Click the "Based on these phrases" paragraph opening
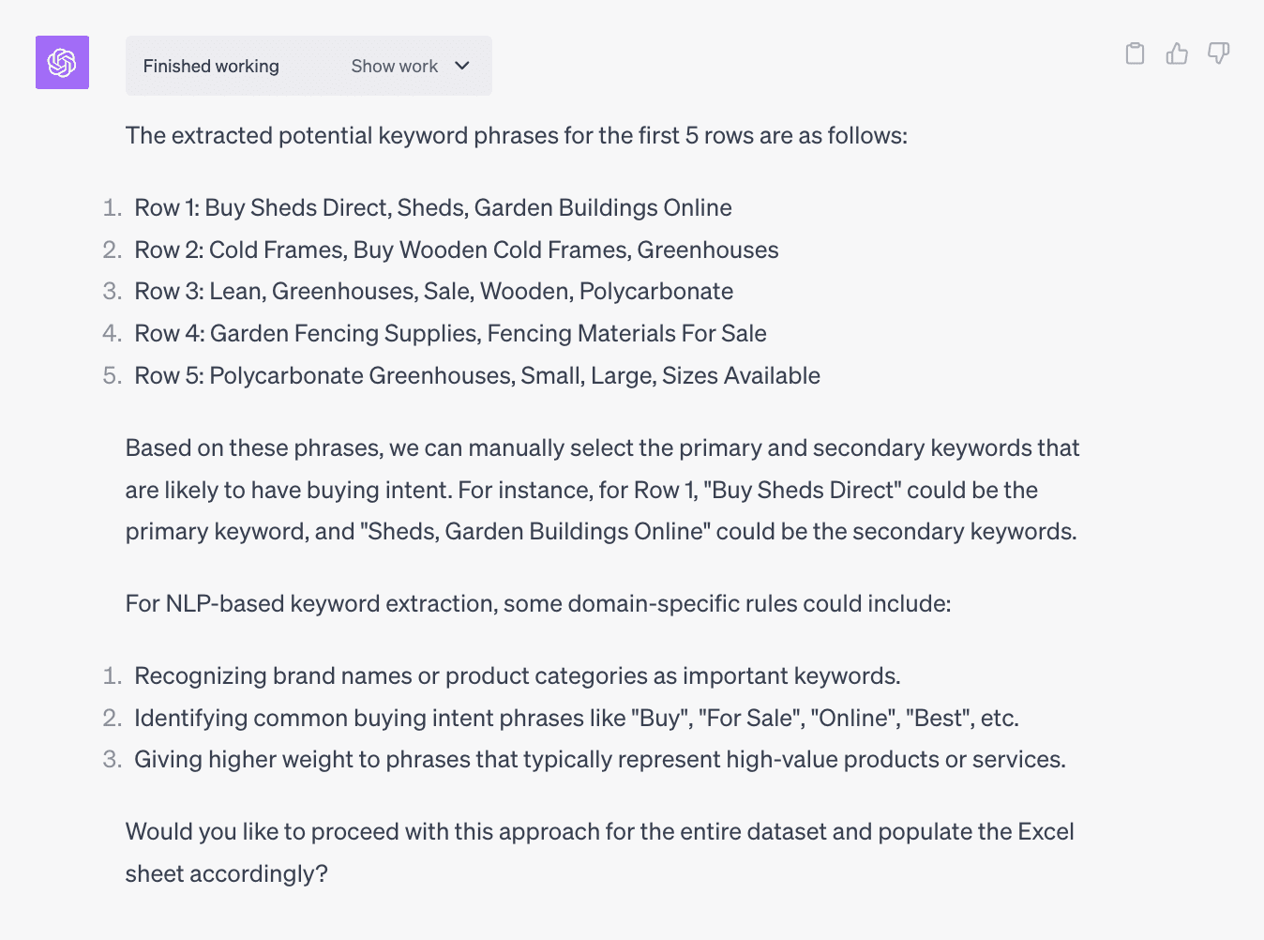The image size is (1264, 940). (x=253, y=448)
